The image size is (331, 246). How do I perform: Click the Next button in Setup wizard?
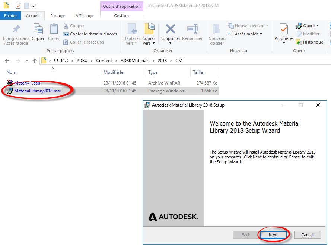pos(273,235)
